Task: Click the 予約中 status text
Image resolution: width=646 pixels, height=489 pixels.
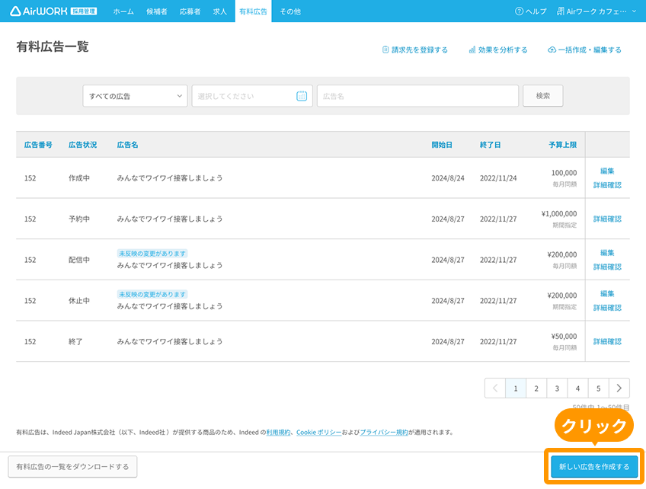Action: point(79,219)
